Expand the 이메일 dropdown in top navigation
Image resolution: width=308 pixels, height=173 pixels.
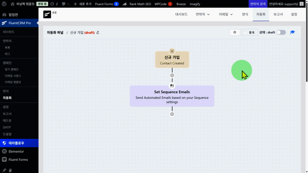click(226, 14)
